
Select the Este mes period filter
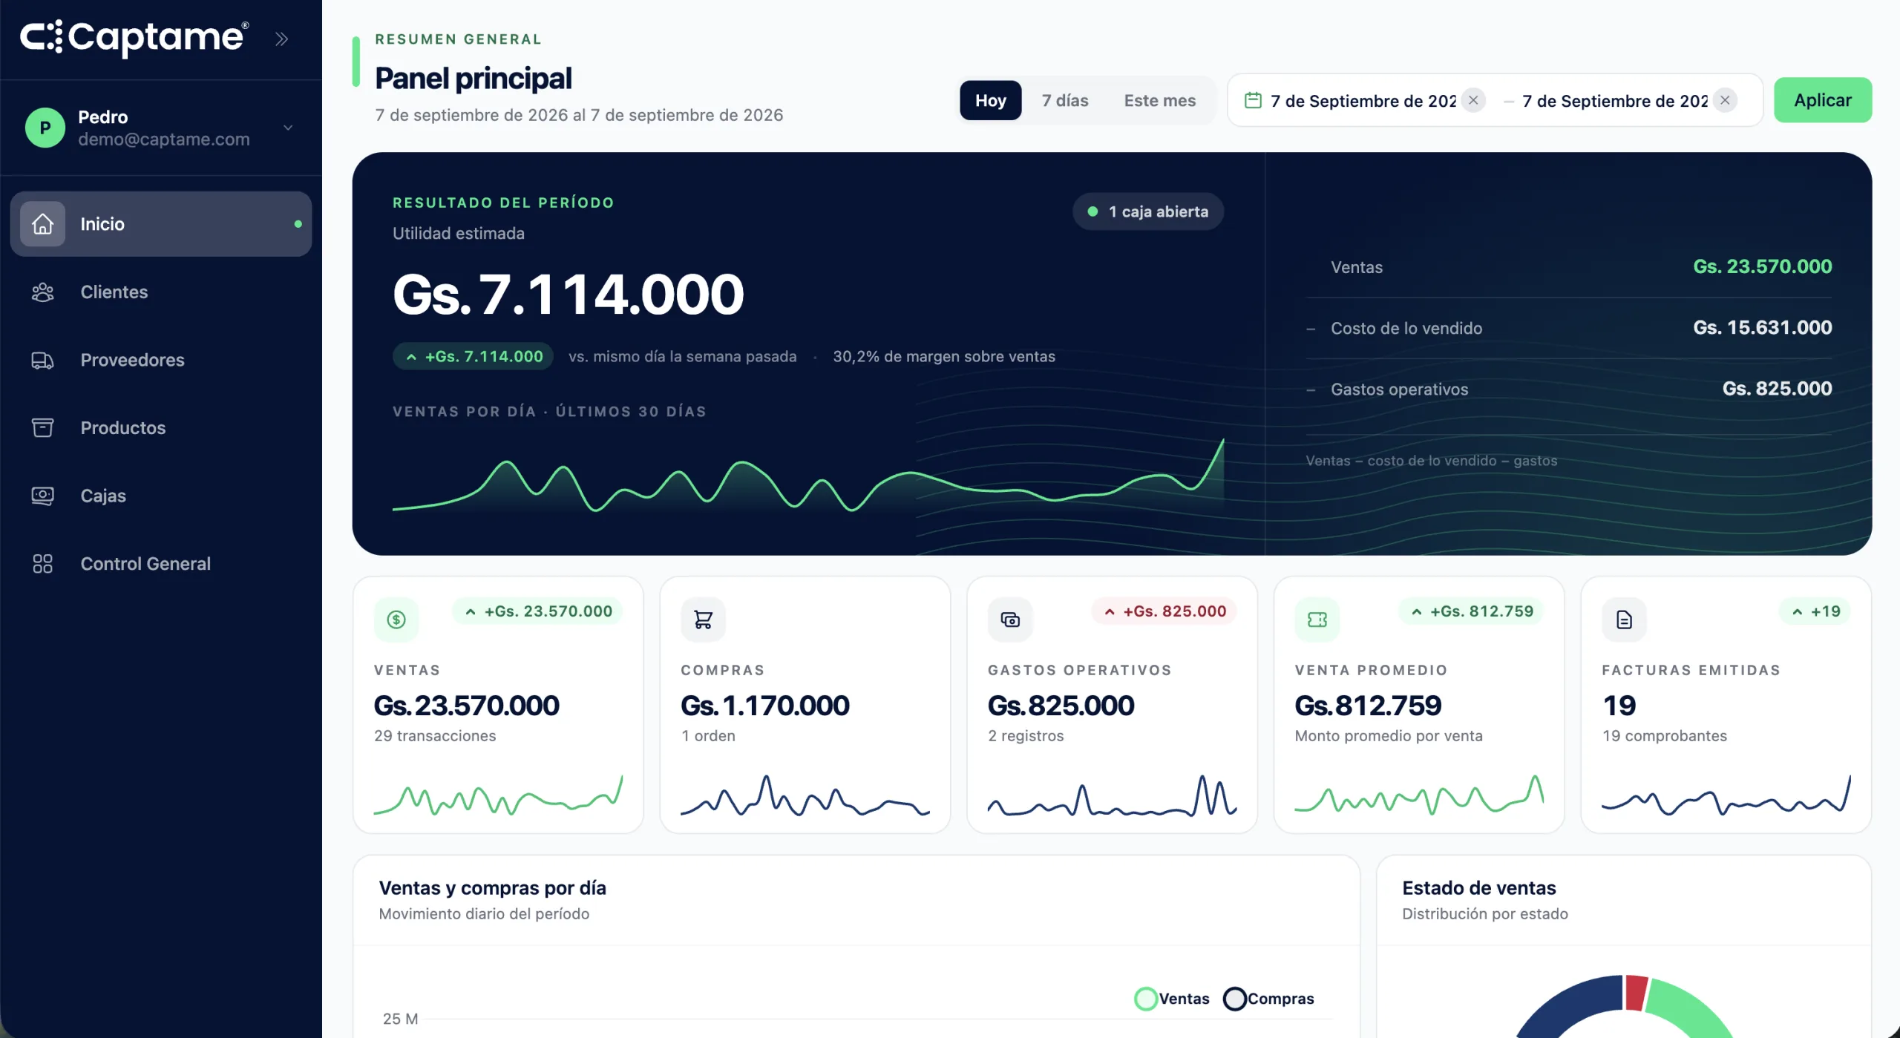pyautogui.click(x=1159, y=100)
